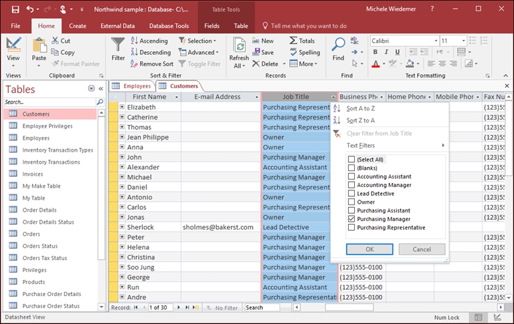Check Owner filter checkbox
The height and width of the screenshot is (324, 514).
pos(351,202)
